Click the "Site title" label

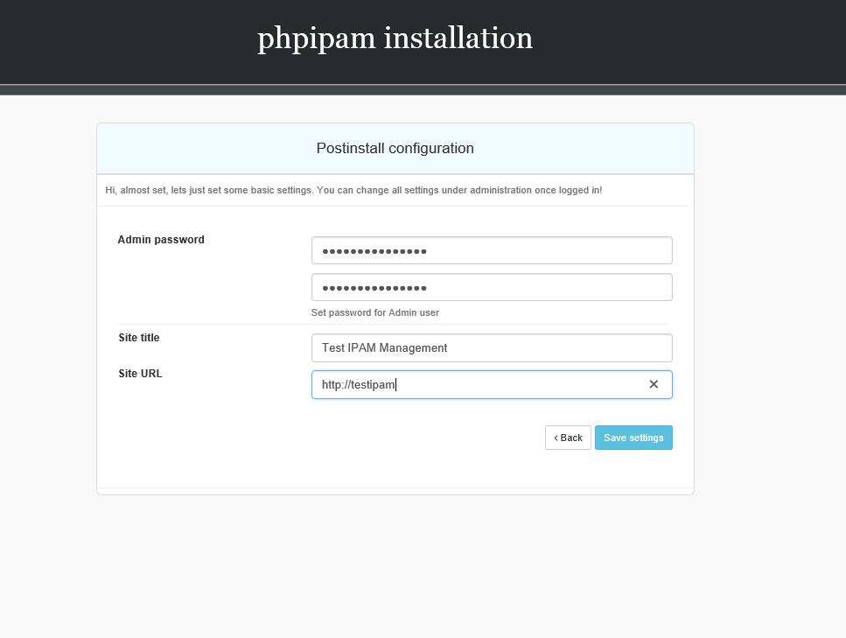click(x=139, y=338)
